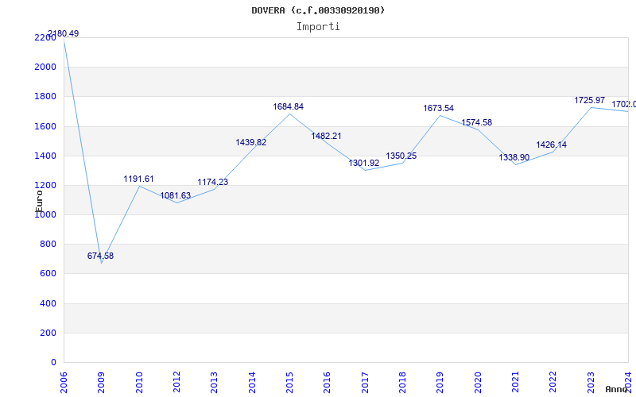
Task: Select the y-axis value 0
Action: click(x=53, y=363)
